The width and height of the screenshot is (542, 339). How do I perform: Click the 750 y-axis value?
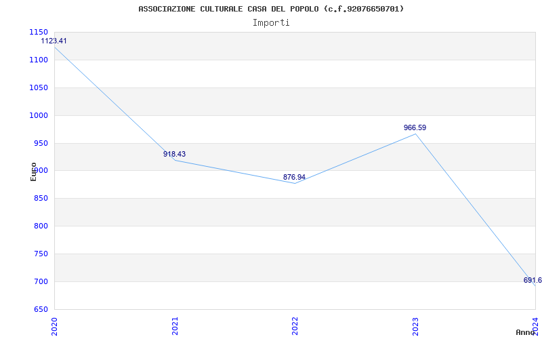41,254
